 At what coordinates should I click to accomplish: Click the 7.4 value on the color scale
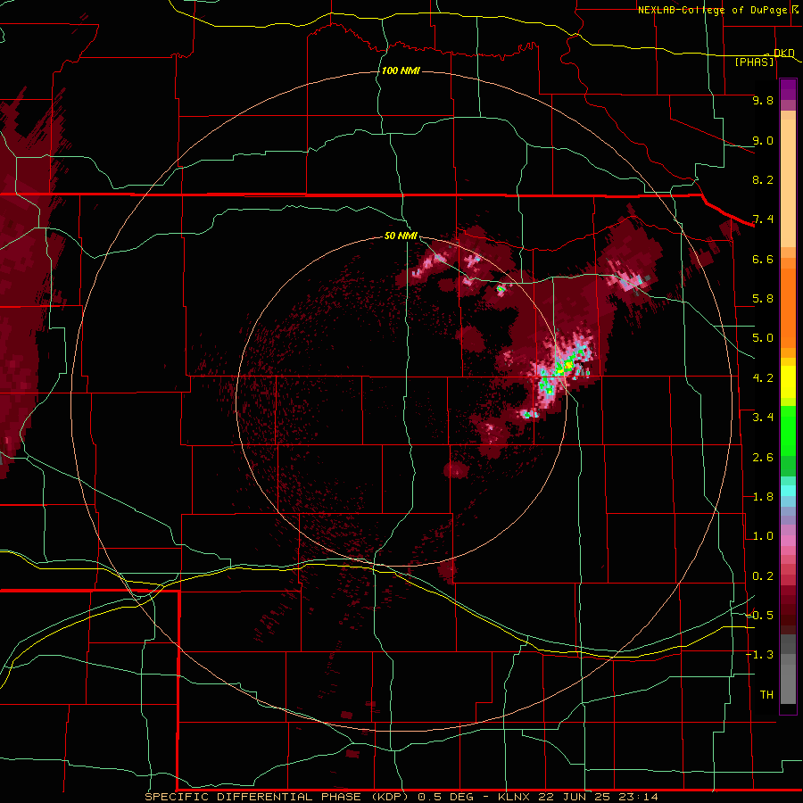763,219
